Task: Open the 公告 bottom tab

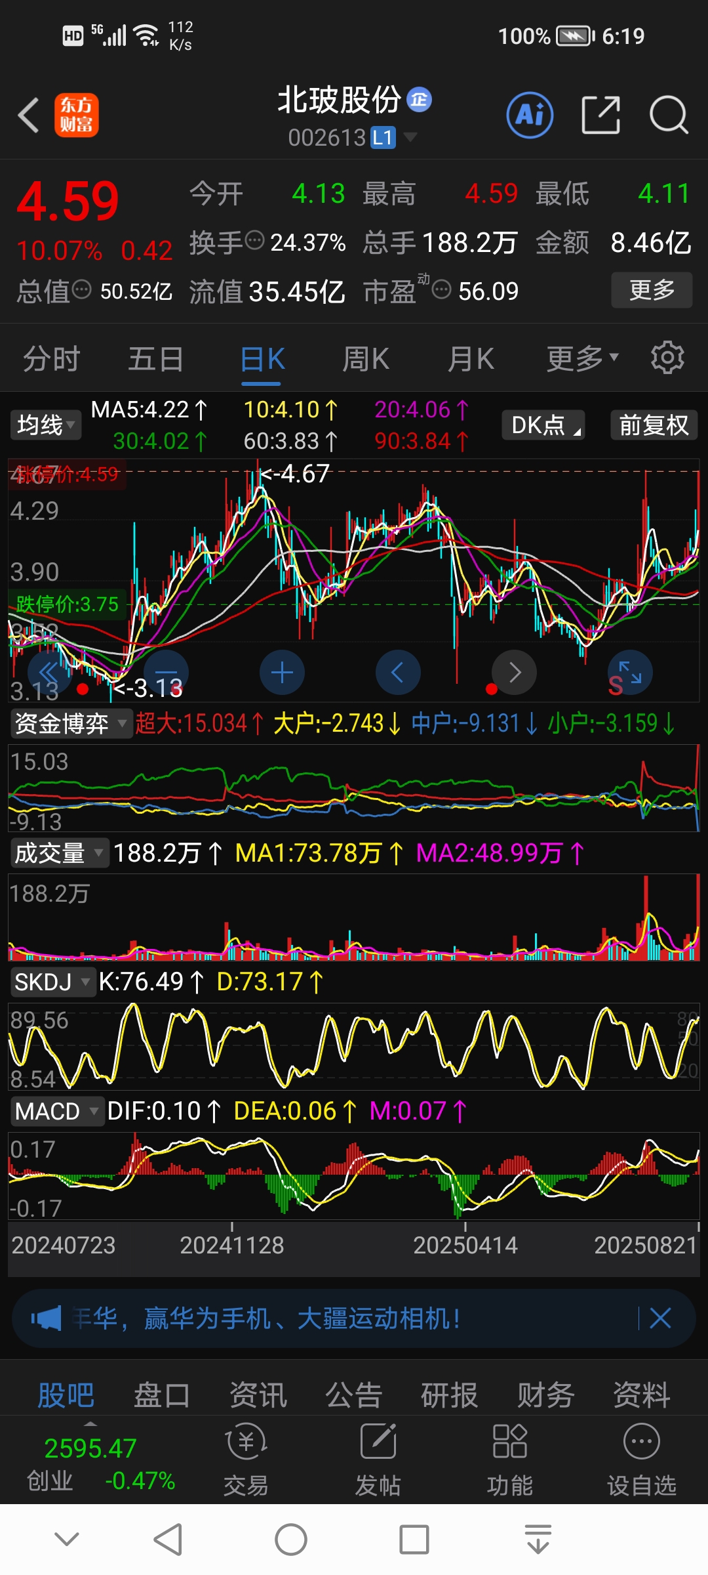Action: tap(354, 1395)
